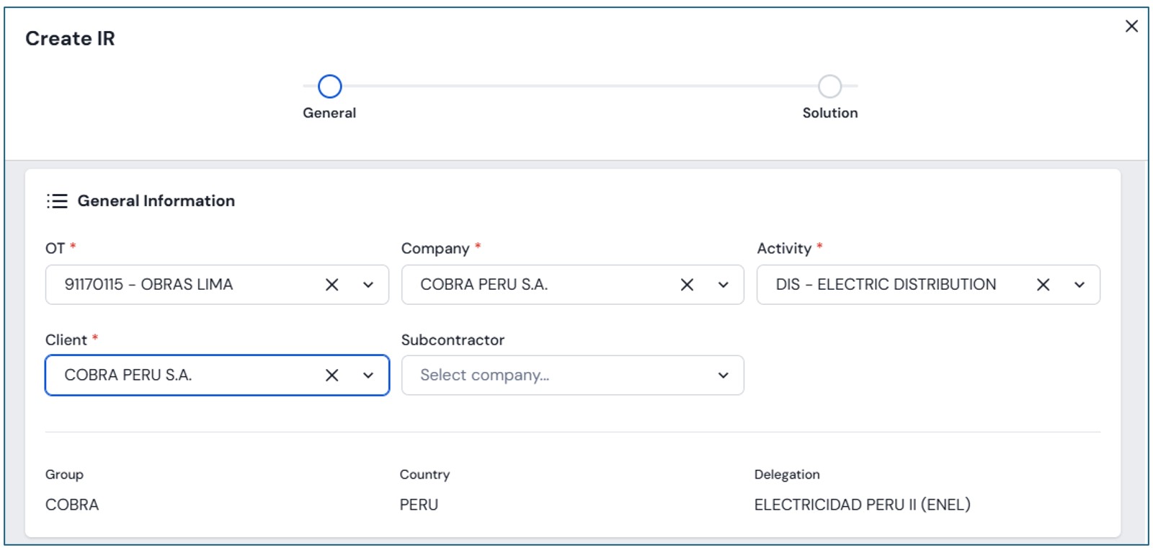Click the '91170115 - OBRAS LIMA' value
This screenshot has width=1153, height=550.
coord(148,285)
